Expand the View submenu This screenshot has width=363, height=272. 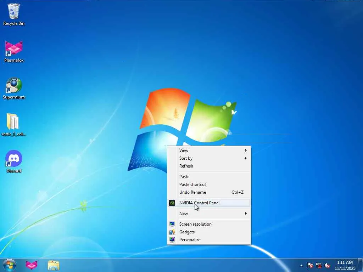(209, 150)
